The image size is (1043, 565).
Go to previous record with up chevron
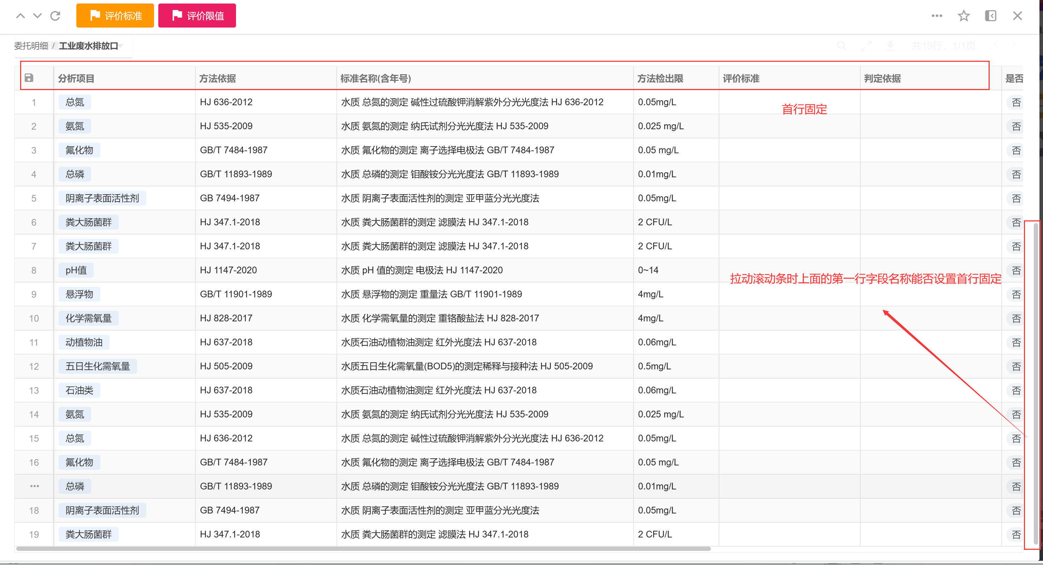coord(20,16)
